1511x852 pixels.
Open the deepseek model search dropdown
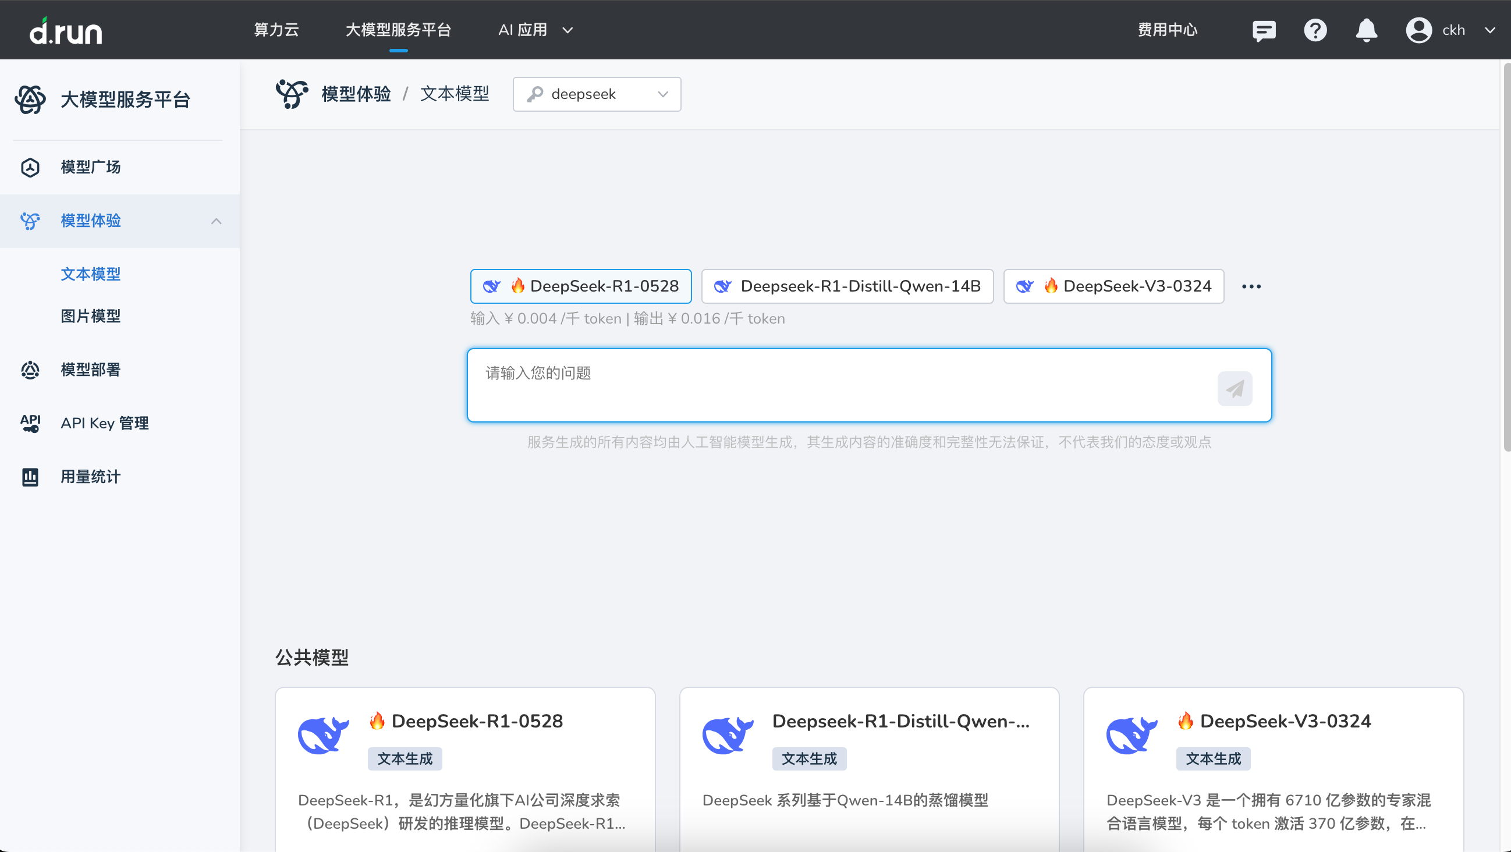pos(597,94)
